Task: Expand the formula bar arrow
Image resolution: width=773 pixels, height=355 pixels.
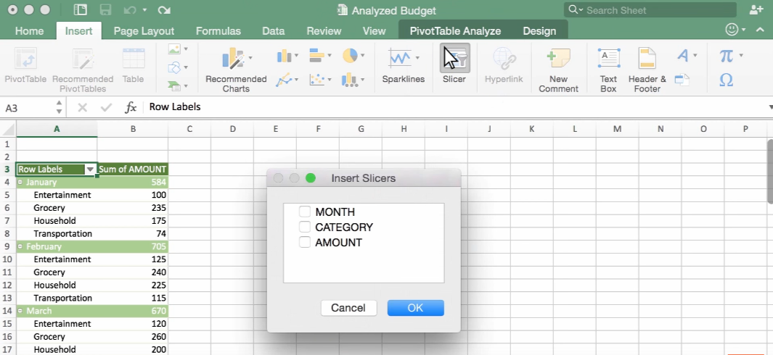Action: pos(770,107)
